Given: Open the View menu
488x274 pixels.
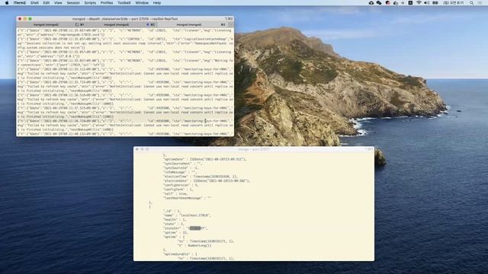Looking at the screenshot, I should pyautogui.click(x=58, y=3).
